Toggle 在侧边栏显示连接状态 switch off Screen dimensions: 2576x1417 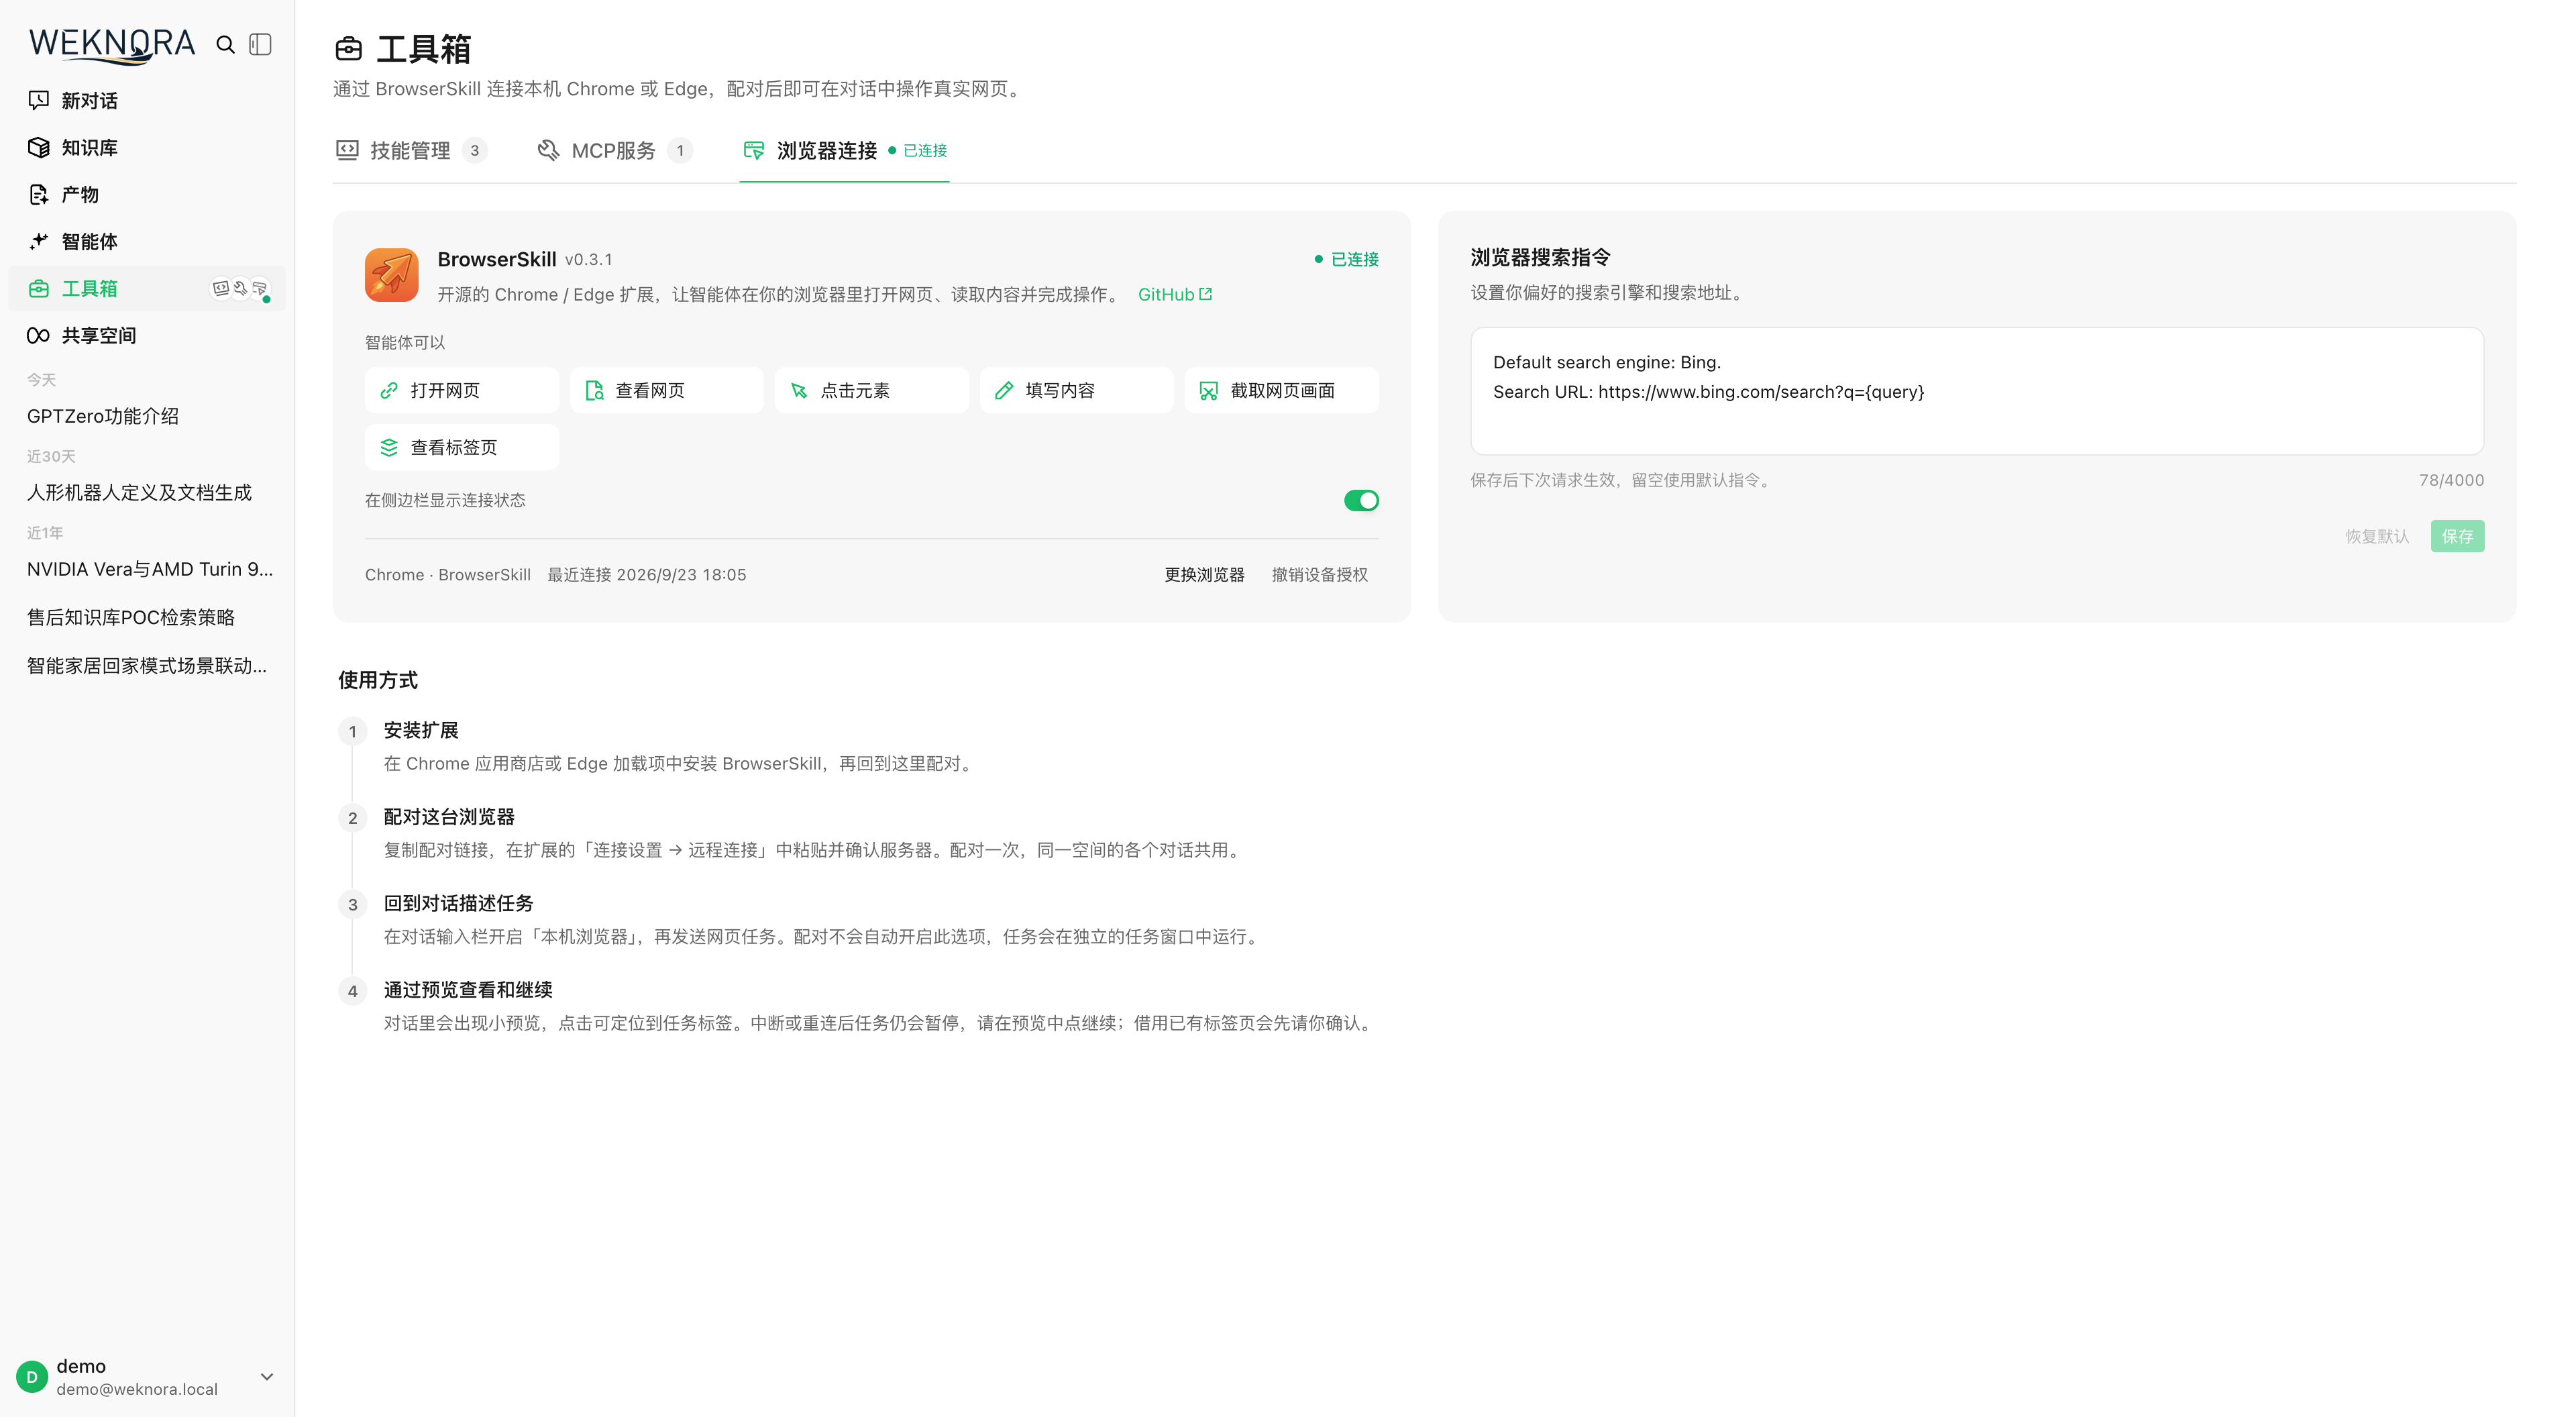pos(1361,500)
